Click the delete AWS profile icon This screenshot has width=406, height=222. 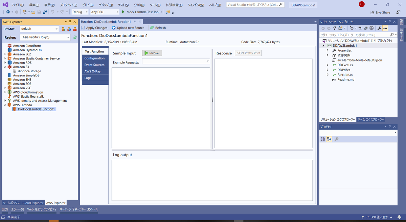click(x=75, y=29)
